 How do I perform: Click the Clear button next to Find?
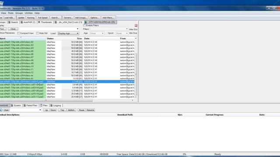tap(13, 29)
